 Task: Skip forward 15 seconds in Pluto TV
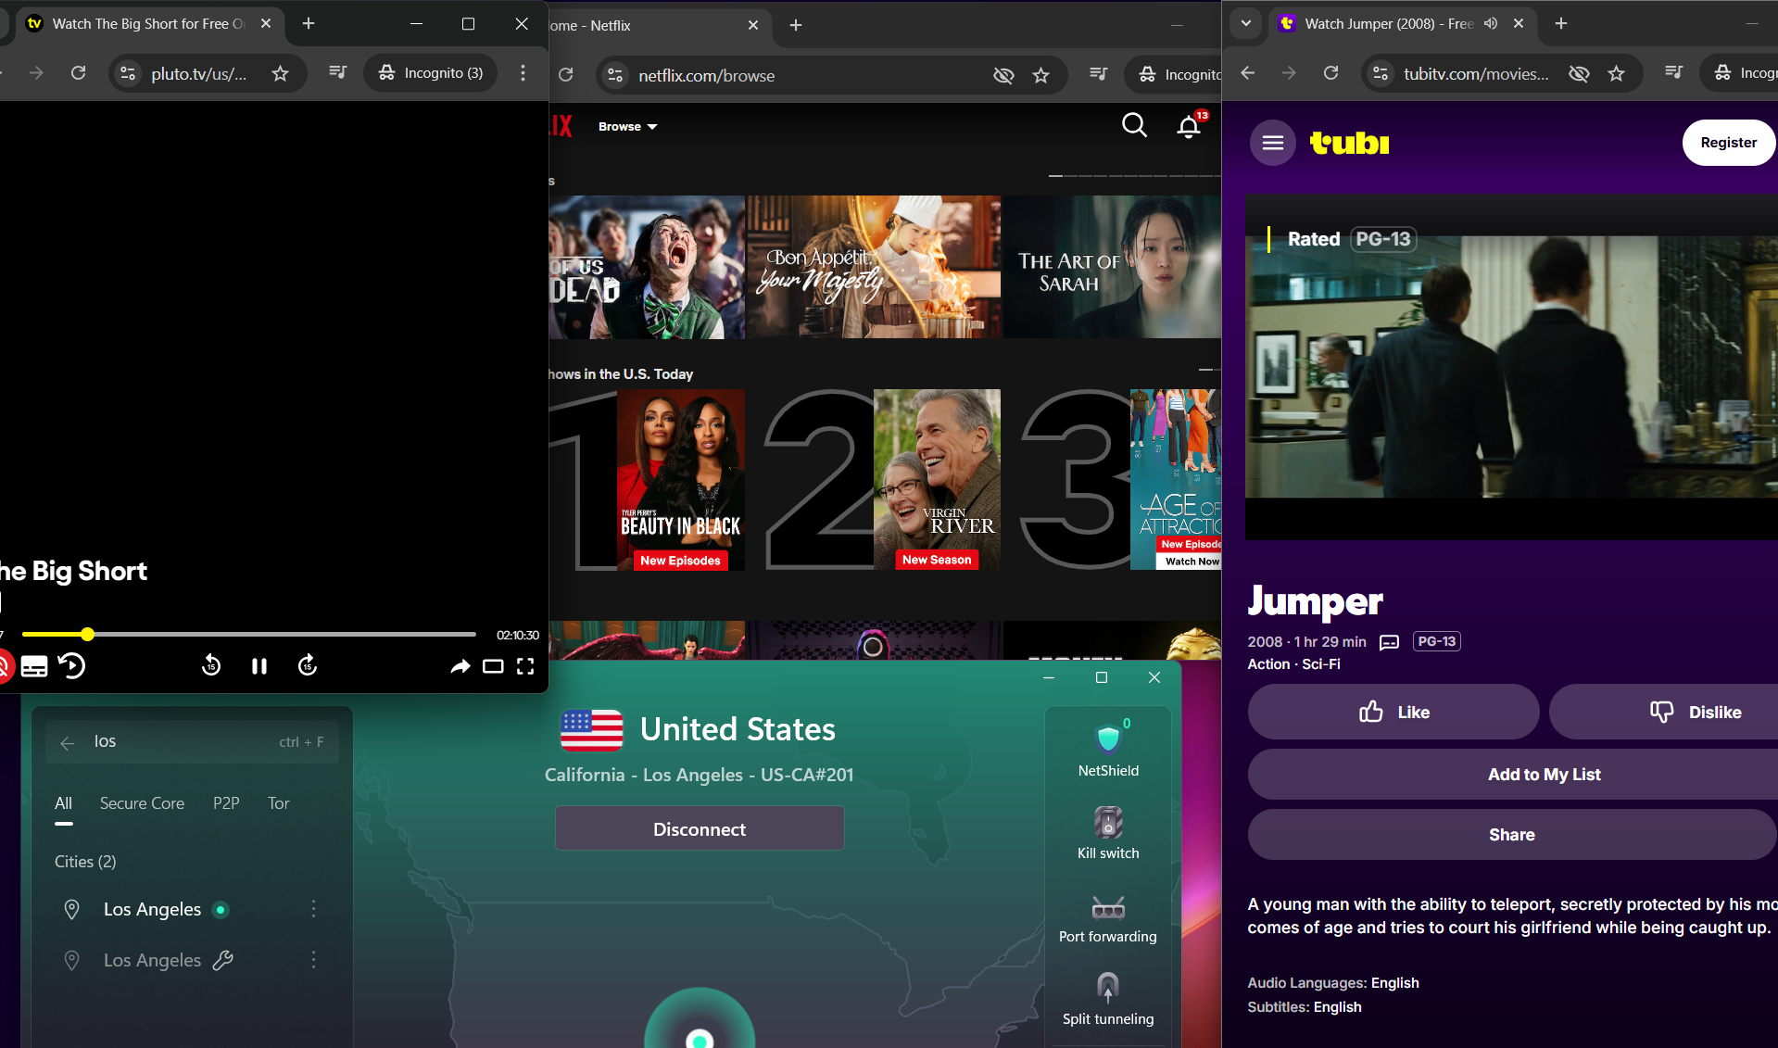[x=308, y=665]
